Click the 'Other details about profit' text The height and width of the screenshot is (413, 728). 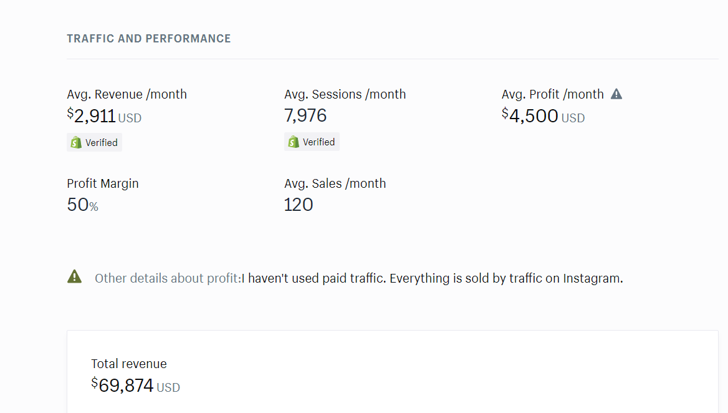point(168,278)
